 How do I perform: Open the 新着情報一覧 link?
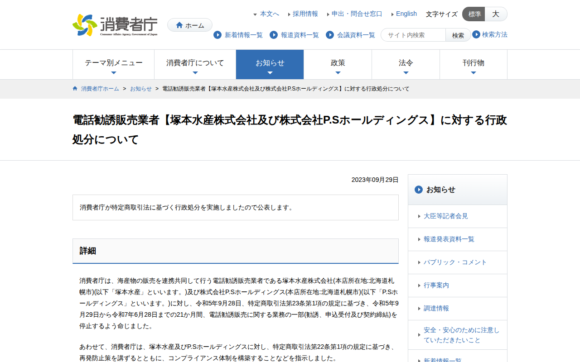[244, 35]
